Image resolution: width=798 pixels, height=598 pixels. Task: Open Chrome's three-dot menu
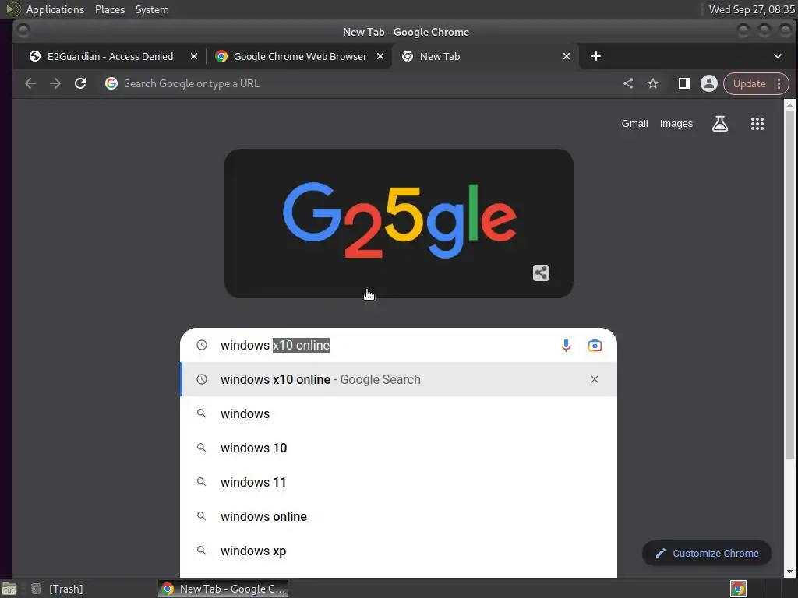(x=779, y=83)
